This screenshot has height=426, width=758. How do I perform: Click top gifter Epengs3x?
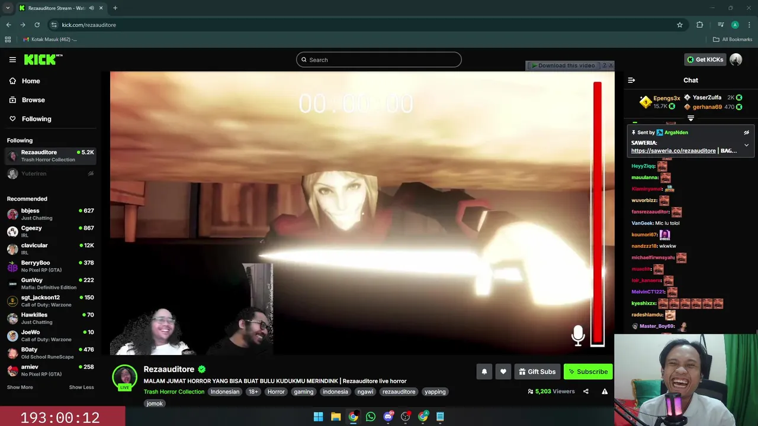[x=660, y=102]
